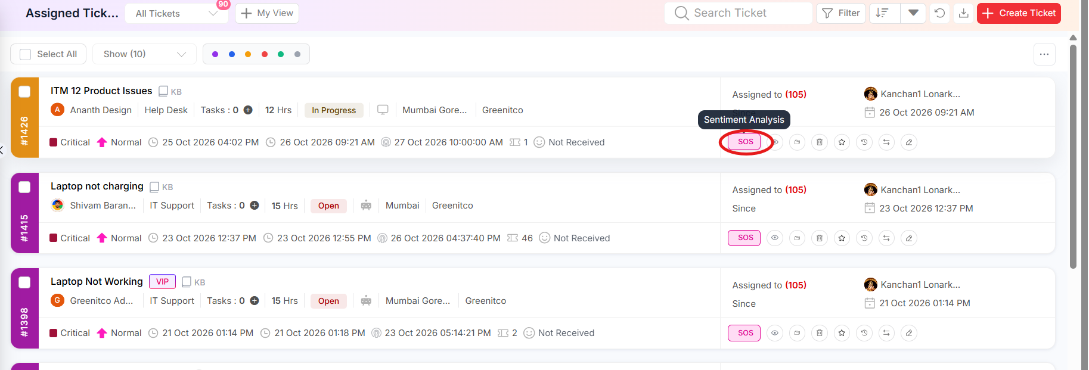Star ticket #1398 as favorite
Image resolution: width=1089 pixels, height=370 pixels.
842,333
